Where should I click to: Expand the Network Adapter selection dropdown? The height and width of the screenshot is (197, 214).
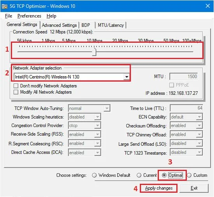point(127,77)
